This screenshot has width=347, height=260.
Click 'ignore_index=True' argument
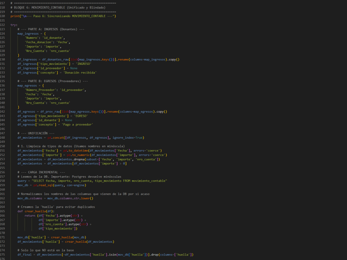[127, 138]
